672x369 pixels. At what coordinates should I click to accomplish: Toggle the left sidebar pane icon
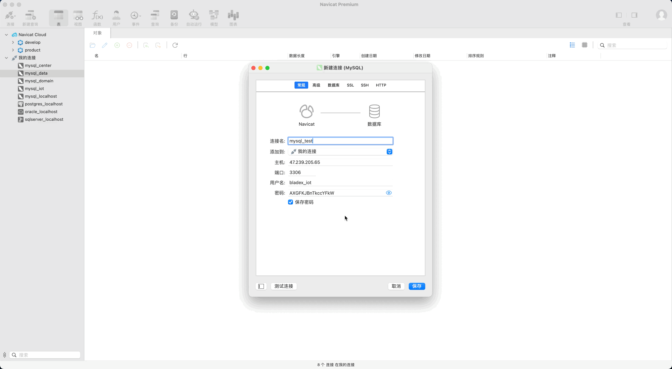pyautogui.click(x=619, y=15)
